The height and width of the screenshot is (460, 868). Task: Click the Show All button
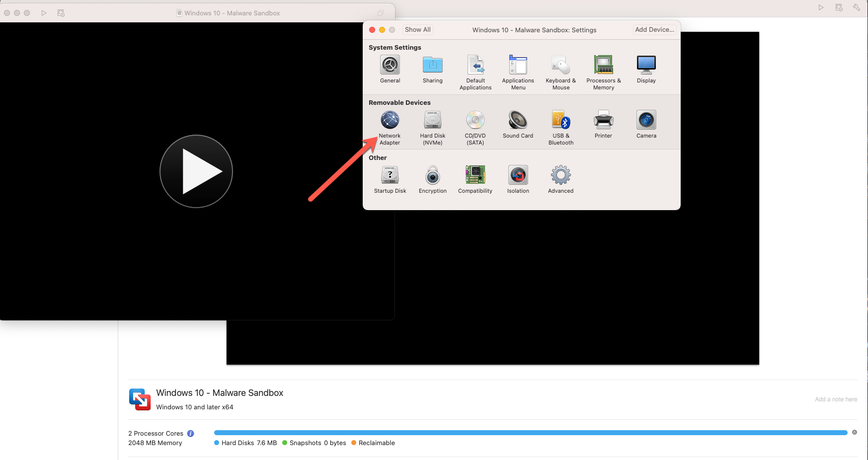(x=417, y=29)
